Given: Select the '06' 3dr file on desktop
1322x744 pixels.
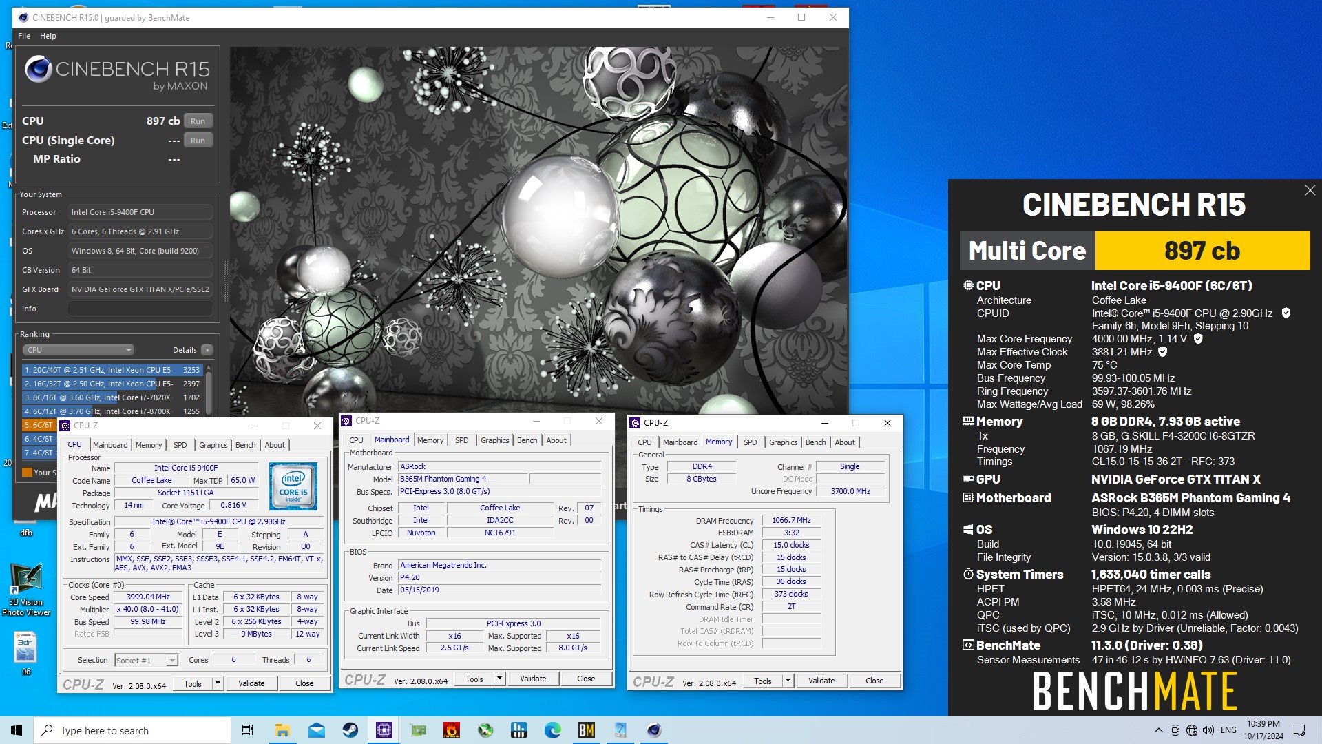Looking at the screenshot, I should tap(26, 652).
